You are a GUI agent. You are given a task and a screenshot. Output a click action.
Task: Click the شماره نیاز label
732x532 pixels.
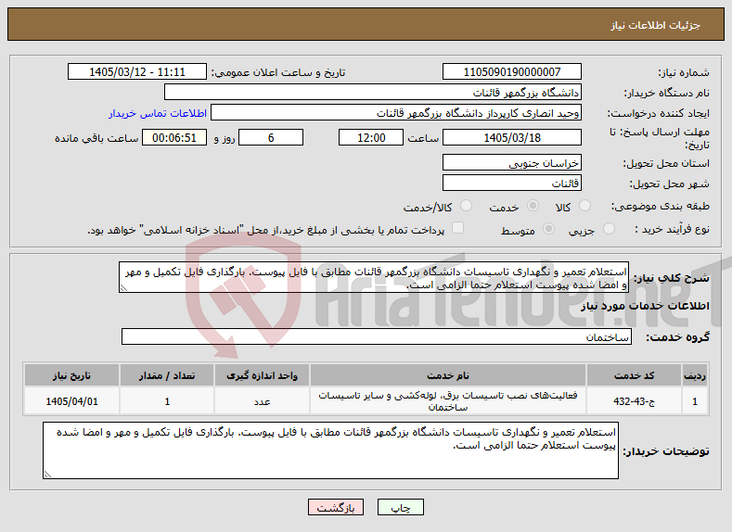coord(684,72)
